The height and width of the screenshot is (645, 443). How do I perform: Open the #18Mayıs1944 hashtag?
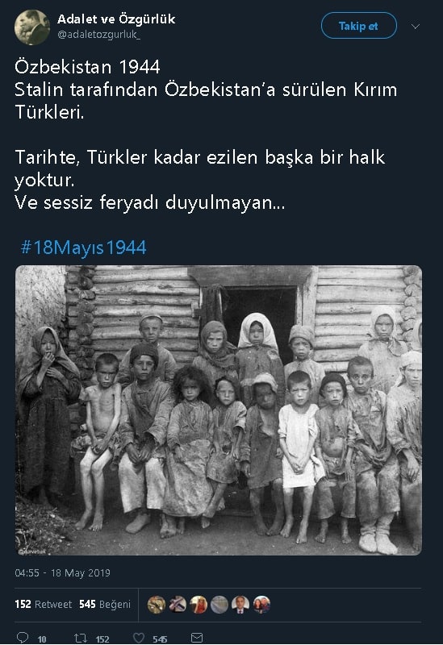coord(83,248)
